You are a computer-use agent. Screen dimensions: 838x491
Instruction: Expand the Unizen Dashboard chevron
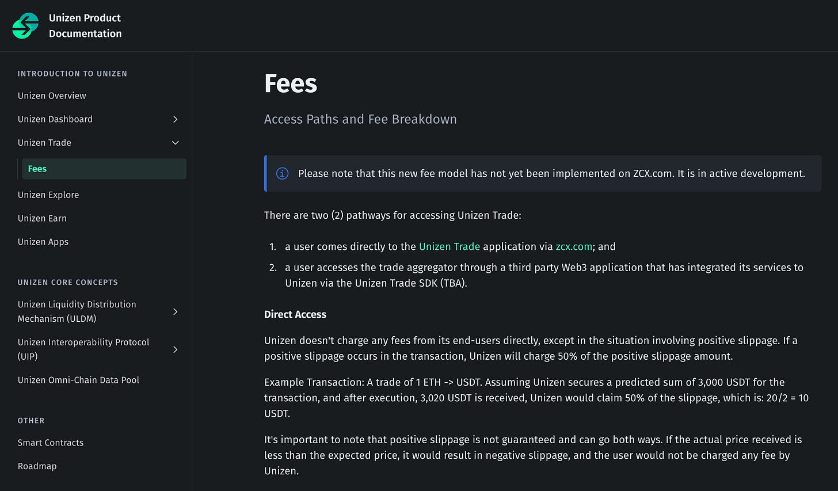(x=176, y=119)
